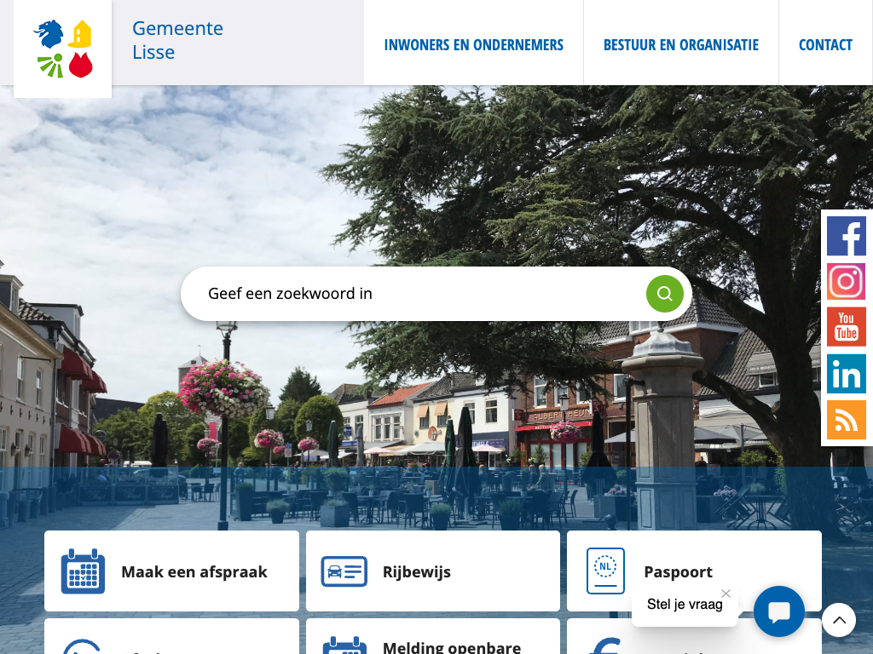Viewport: 873px width, 654px height.
Task: Dismiss the 'Stel je vraag' popup
Action: pyautogui.click(x=726, y=593)
